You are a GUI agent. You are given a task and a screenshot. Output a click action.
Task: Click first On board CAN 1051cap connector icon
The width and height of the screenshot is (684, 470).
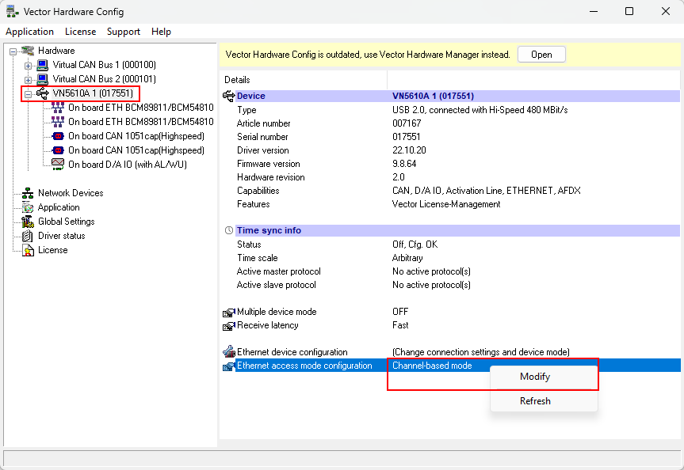pos(58,136)
